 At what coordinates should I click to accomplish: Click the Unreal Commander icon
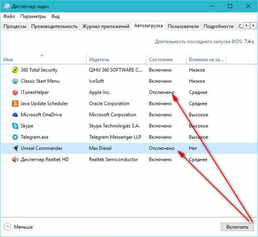click(x=15, y=148)
